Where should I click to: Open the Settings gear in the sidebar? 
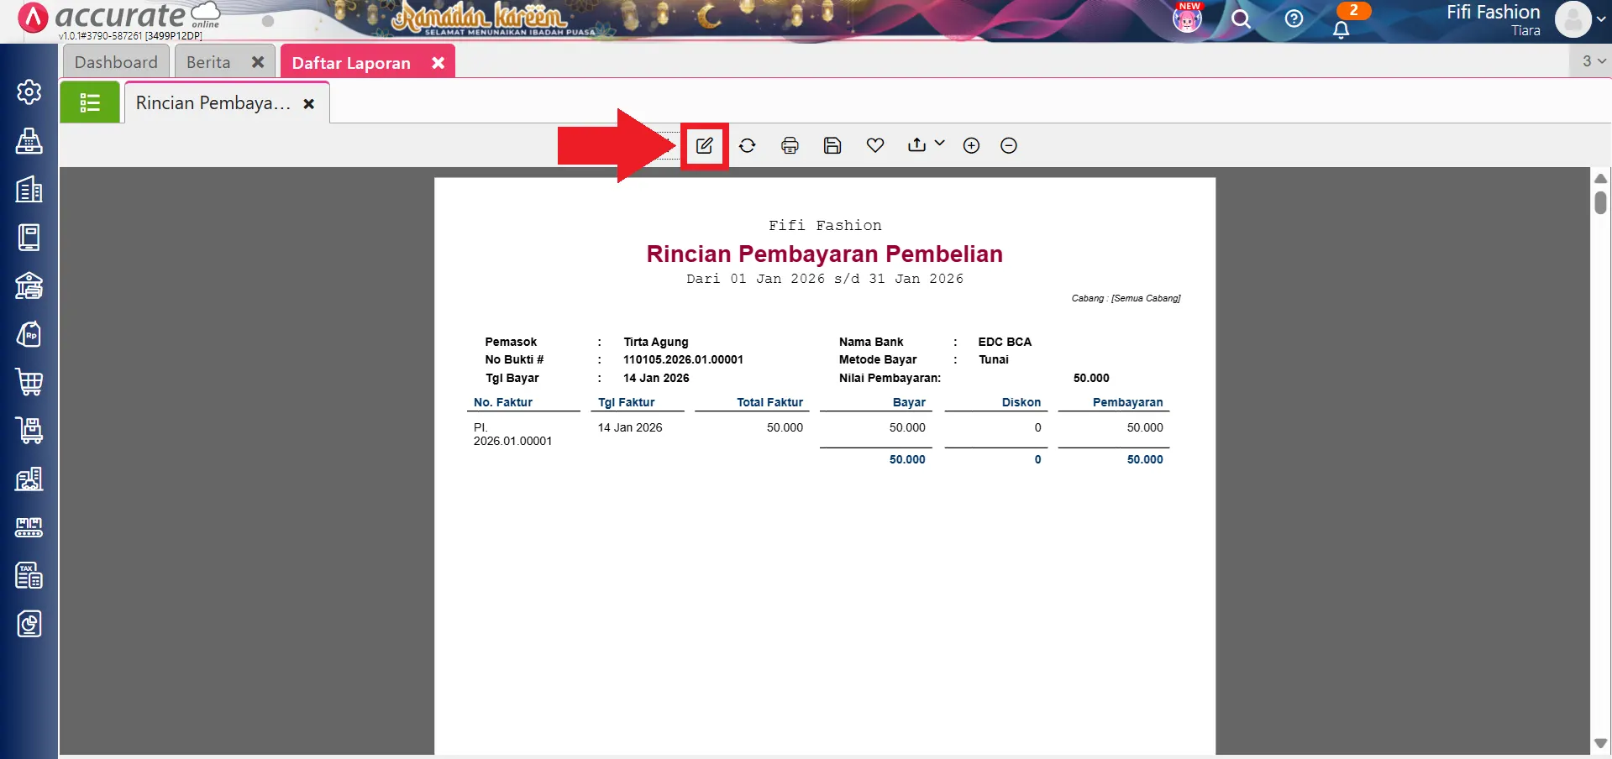click(29, 92)
